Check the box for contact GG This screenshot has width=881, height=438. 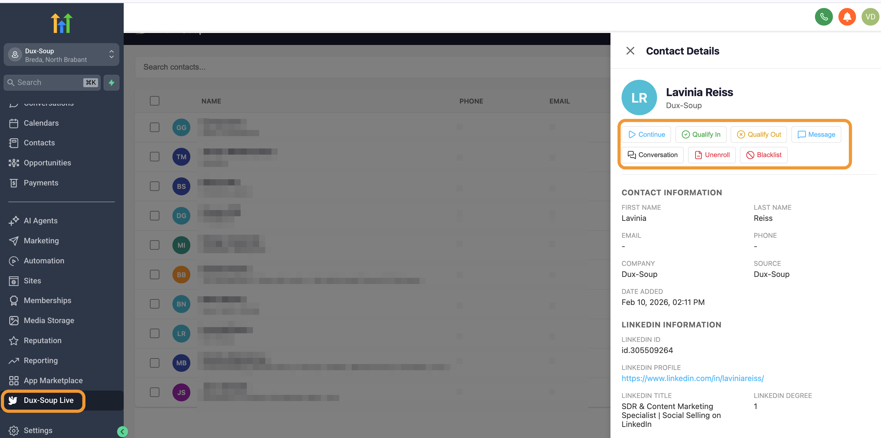[x=155, y=127]
